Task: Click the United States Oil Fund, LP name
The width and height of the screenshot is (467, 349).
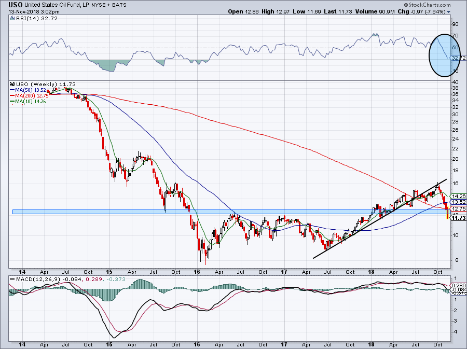Action: tap(57, 5)
